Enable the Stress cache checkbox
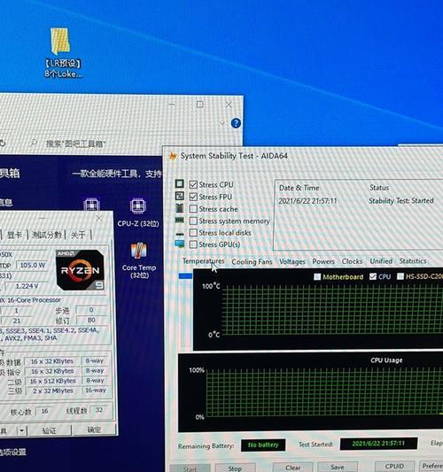Screen dimensions: 443x472 tap(193, 209)
